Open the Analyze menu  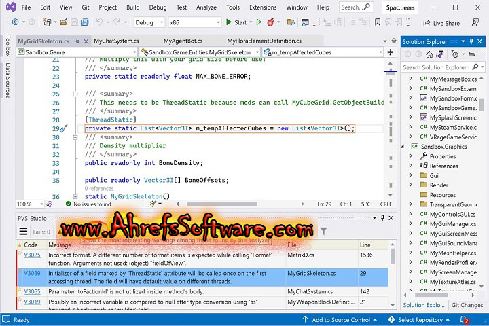coord(206,7)
